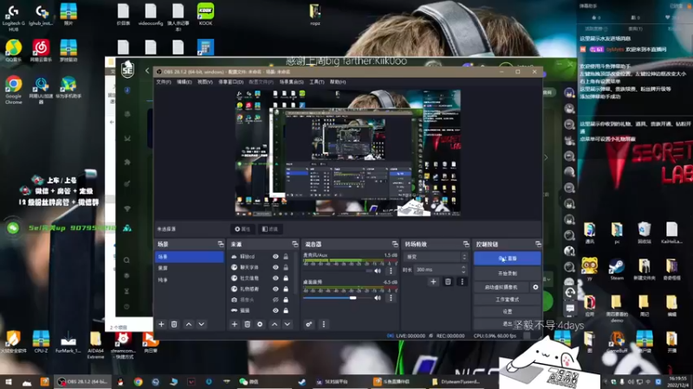Pop out the 转场特效 dock panel icon
693x389 pixels.
[466, 244]
